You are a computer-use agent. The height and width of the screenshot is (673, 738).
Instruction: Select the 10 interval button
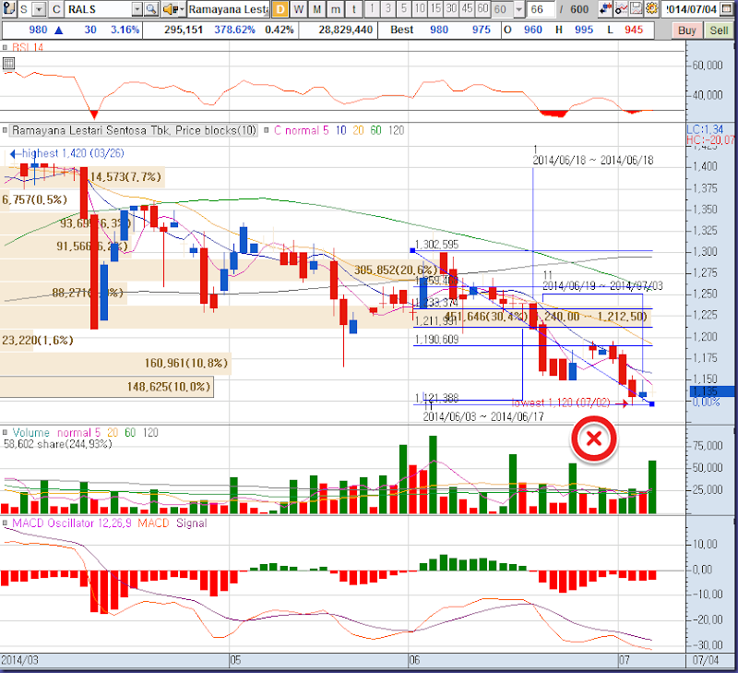(420, 8)
